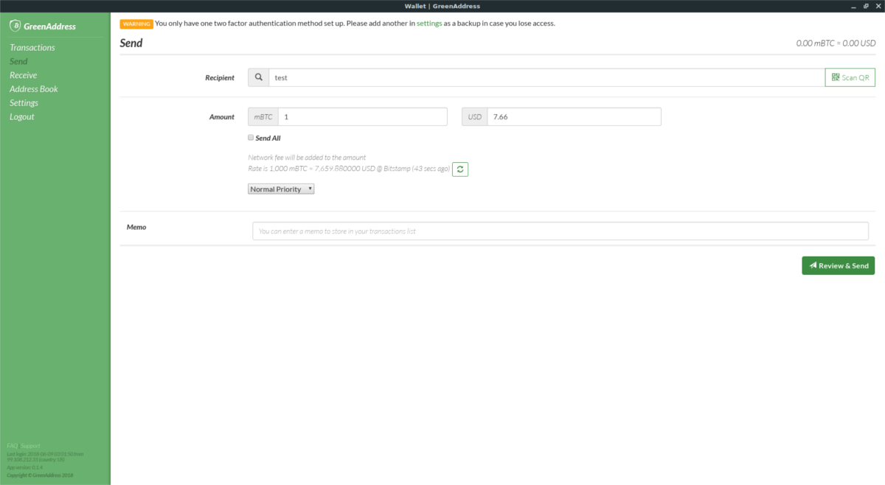The height and width of the screenshot is (485, 885).
Task: Click the mBTC unit label
Action: [x=263, y=116]
